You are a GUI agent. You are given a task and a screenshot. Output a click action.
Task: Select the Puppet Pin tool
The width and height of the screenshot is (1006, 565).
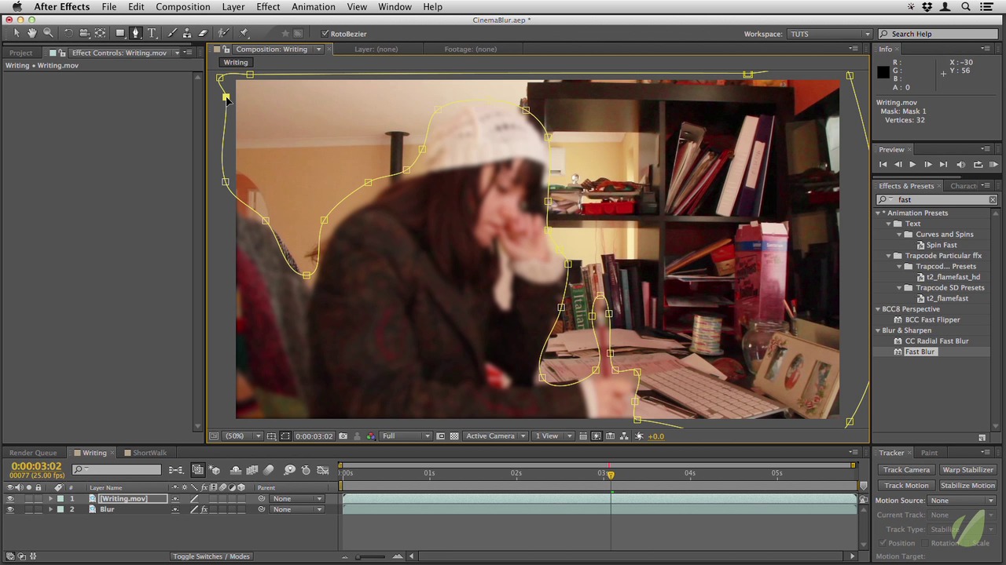[244, 33]
